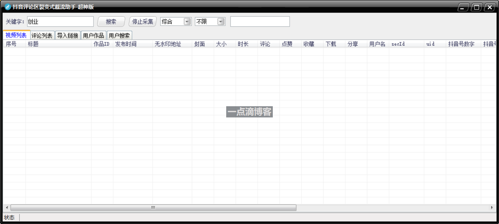499x224 pixels.
Task: Minimize the application window
Action: point(463,7)
